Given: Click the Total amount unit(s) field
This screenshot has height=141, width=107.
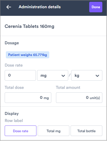Looking at the screenshot, I should tap(79, 98).
